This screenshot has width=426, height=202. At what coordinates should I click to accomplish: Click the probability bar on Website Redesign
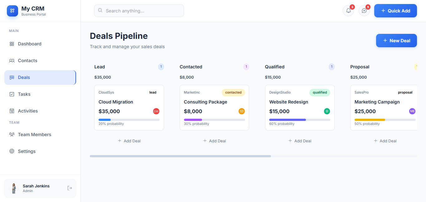[x=299, y=120]
